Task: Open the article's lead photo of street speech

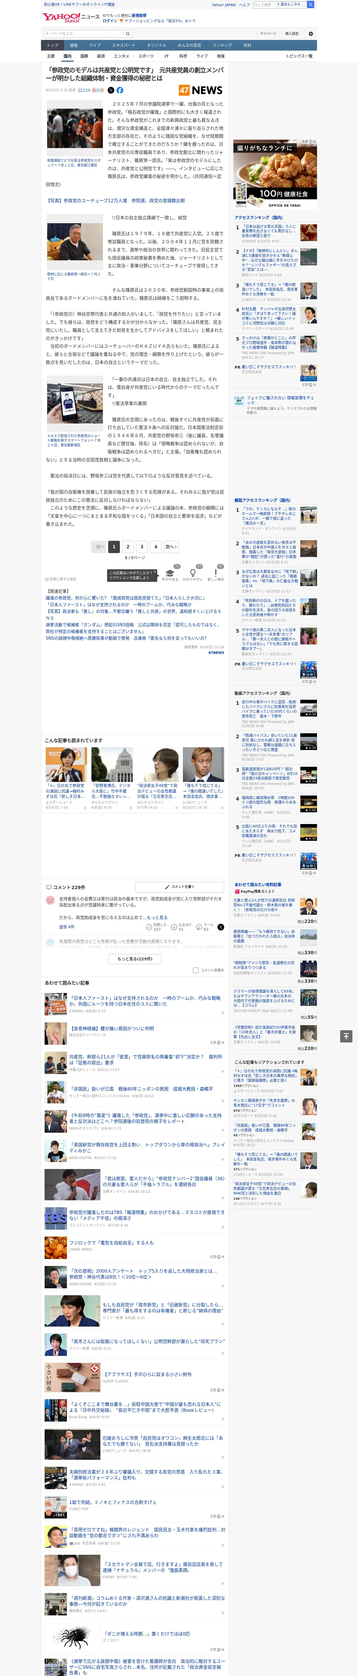Action: tap(74, 128)
